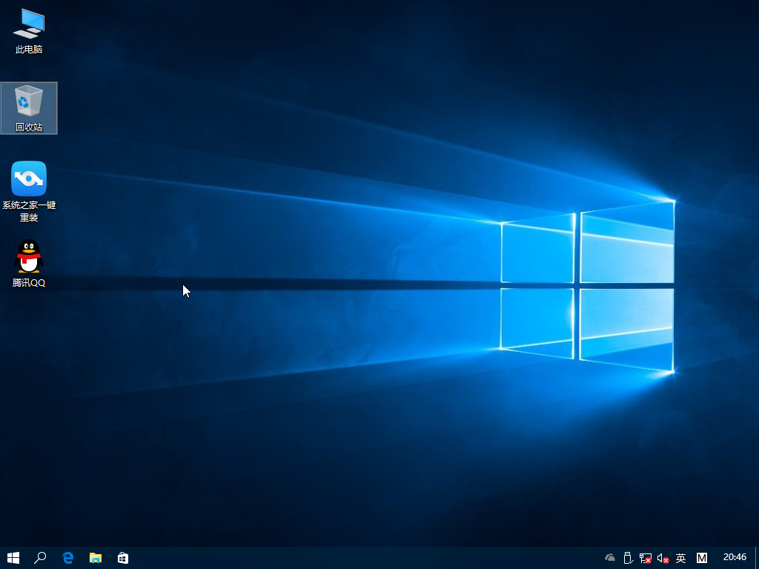This screenshot has width=759, height=569.
Task: Open the disconnected network status icon
Action: 644,558
